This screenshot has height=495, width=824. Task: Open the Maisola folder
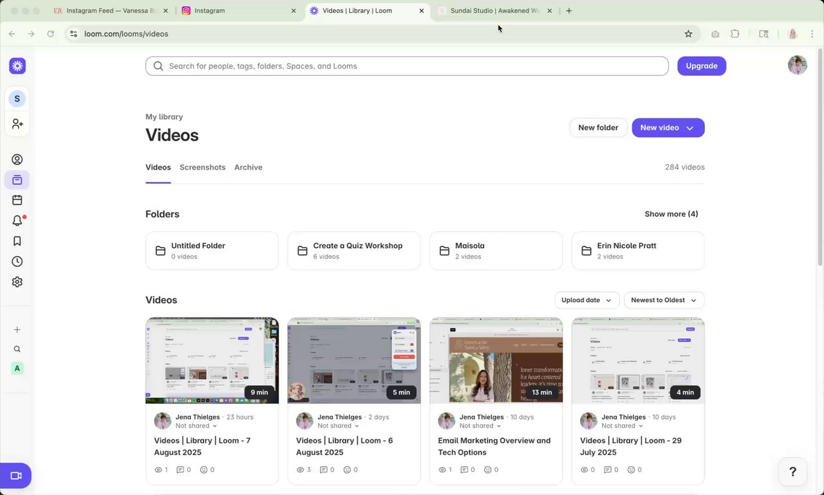point(496,251)
